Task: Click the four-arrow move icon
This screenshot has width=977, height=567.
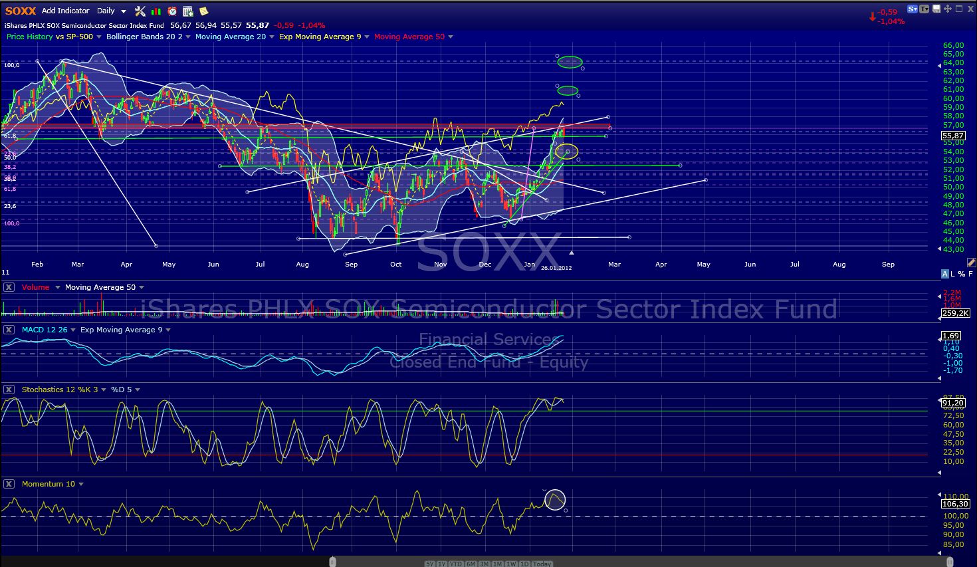Action: coord(947,9)
